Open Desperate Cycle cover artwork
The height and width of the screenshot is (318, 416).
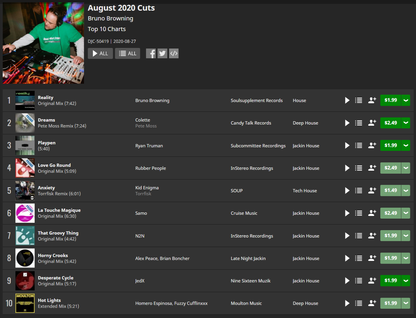25,281
